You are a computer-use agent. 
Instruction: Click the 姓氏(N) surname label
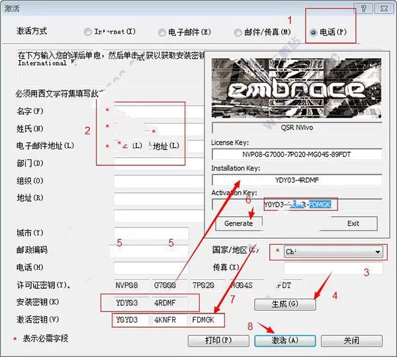coord(30,129)
